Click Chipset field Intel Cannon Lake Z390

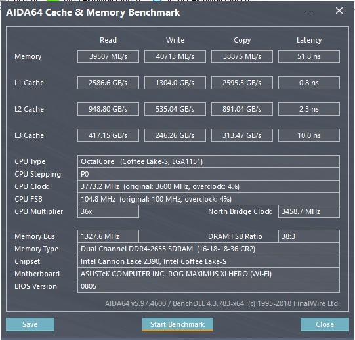(209, 261)
